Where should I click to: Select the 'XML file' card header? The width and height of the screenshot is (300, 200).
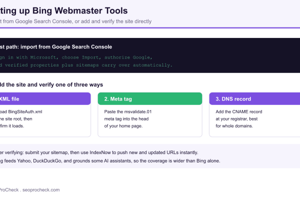point(45,99)
